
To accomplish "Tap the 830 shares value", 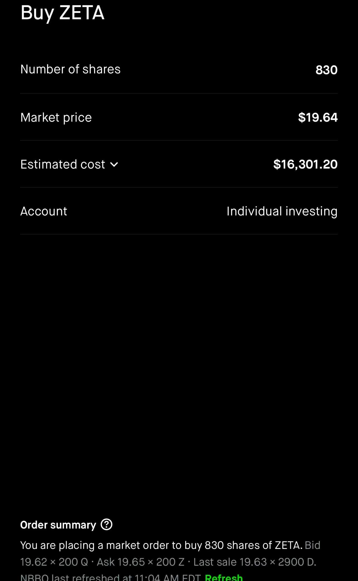I will coord(326,70).
